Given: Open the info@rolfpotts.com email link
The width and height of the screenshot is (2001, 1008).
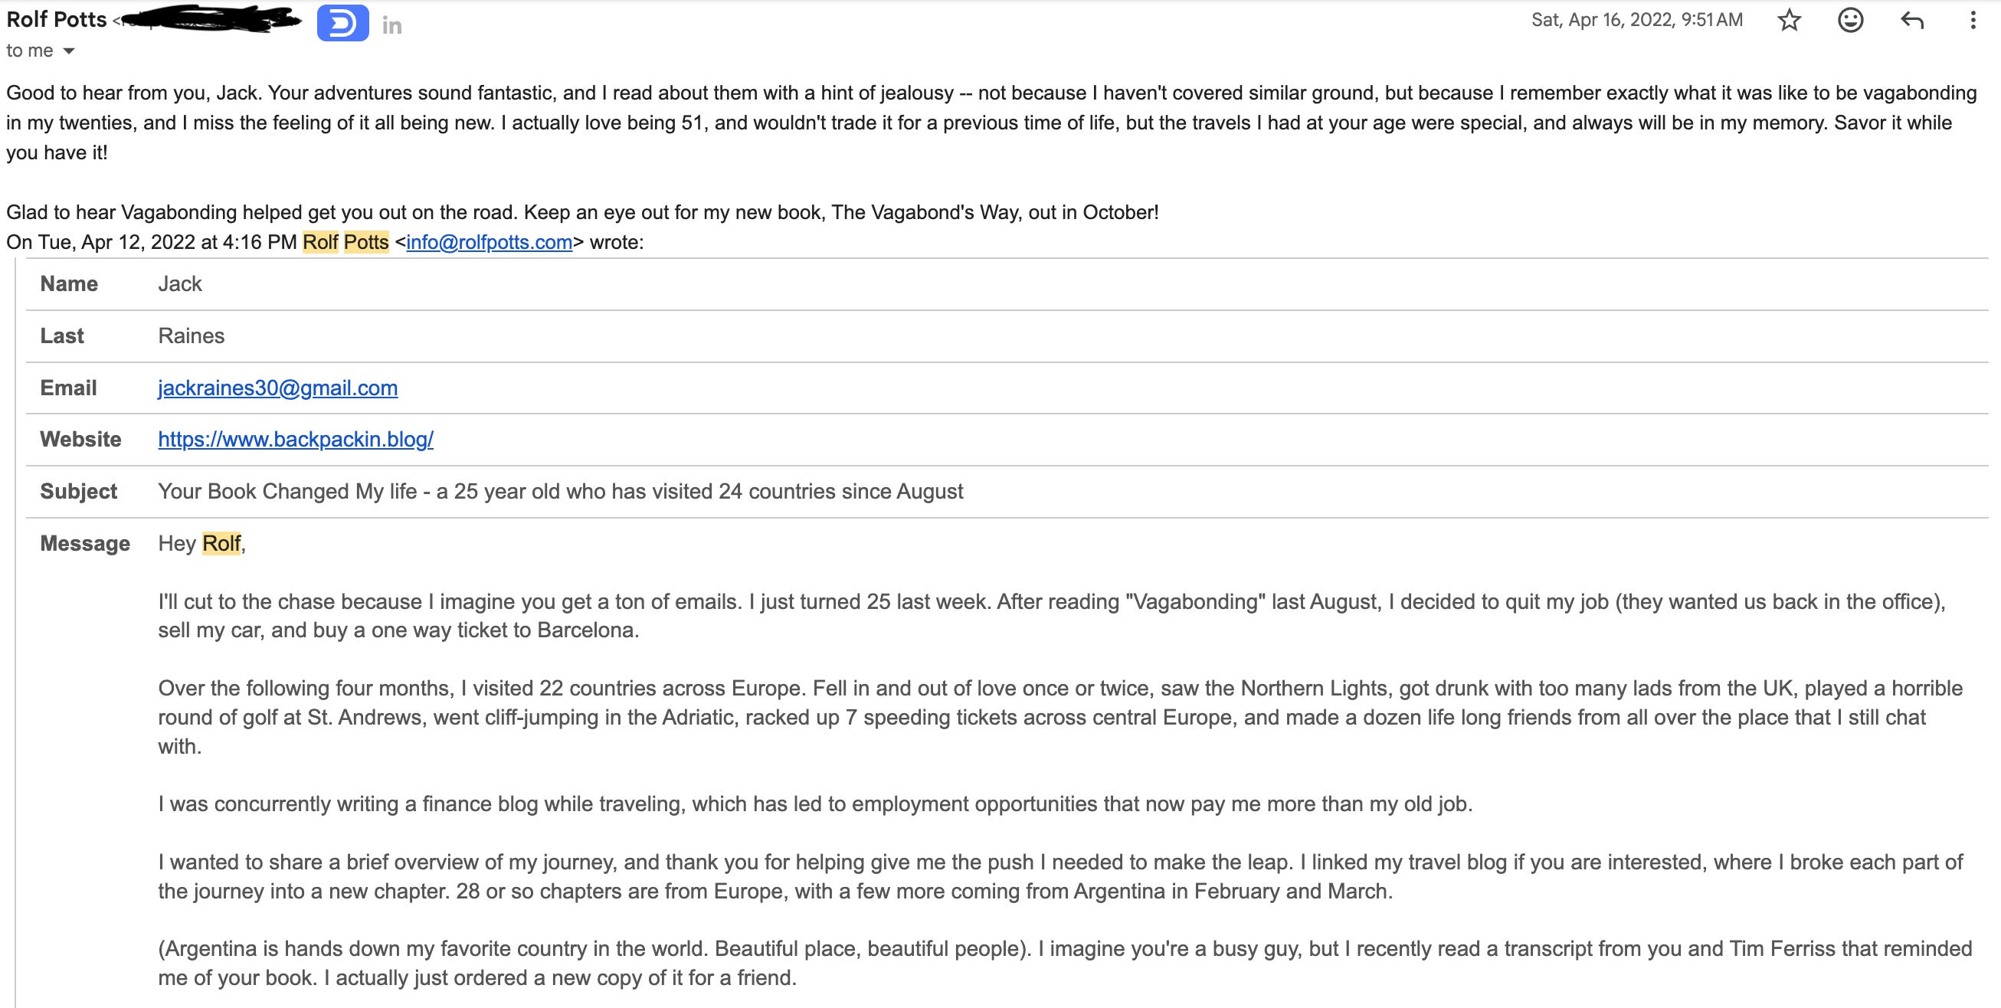Looking at the screenshot, I should 490,242.
